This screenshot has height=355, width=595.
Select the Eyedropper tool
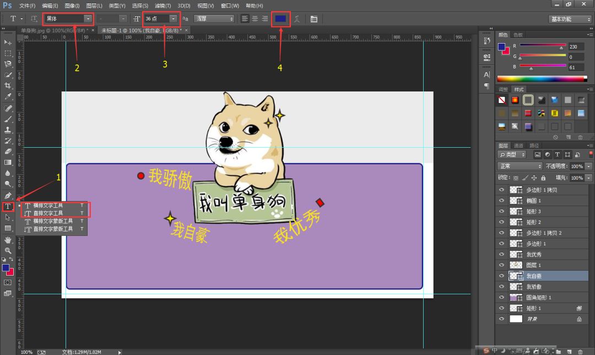tap(8, 96)
